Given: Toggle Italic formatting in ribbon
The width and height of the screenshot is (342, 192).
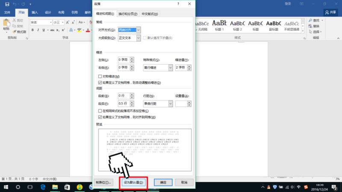Looking at the screenshot, I should [x=38, y=30].
